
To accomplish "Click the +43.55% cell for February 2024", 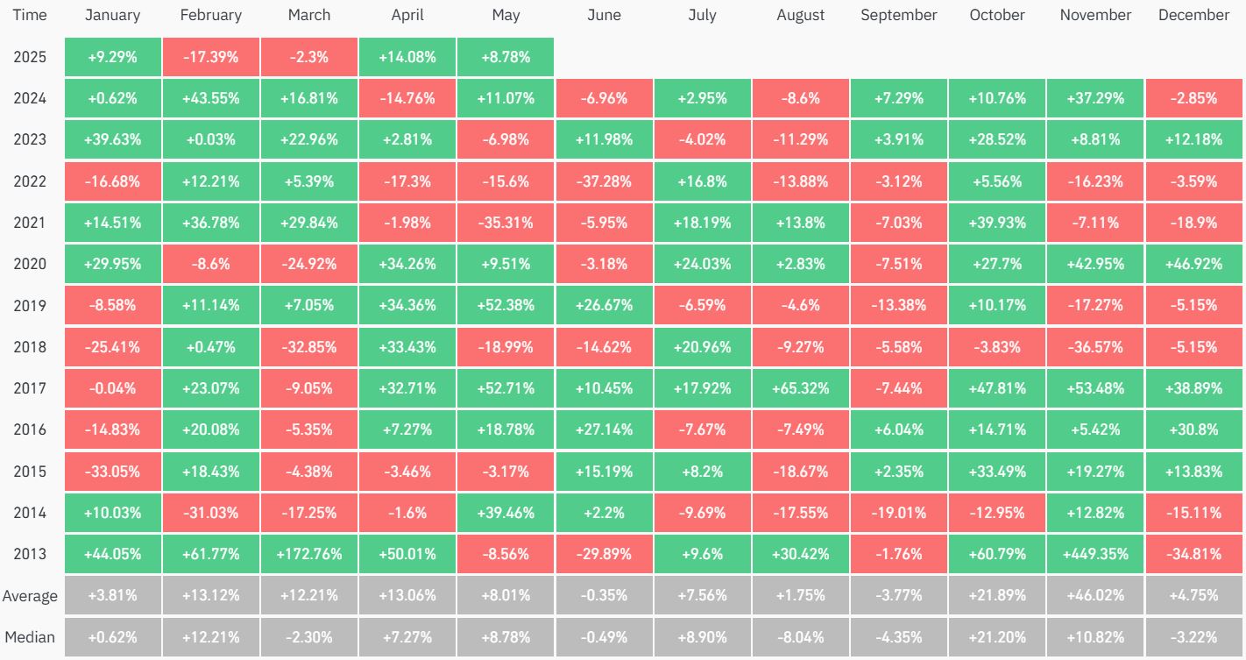I will click(x=211, y=98).
